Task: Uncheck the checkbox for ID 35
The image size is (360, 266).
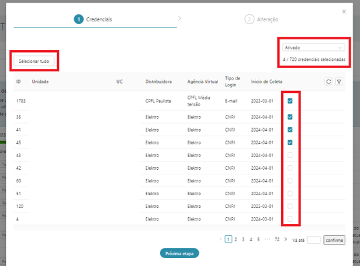Action: (290, 117)
